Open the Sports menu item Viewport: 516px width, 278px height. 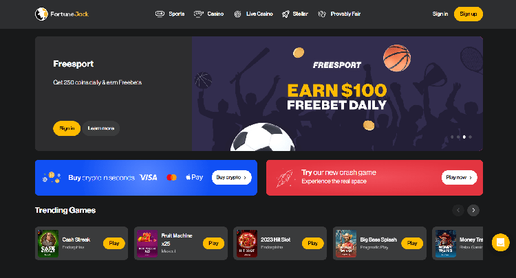(x=170, y=14)
